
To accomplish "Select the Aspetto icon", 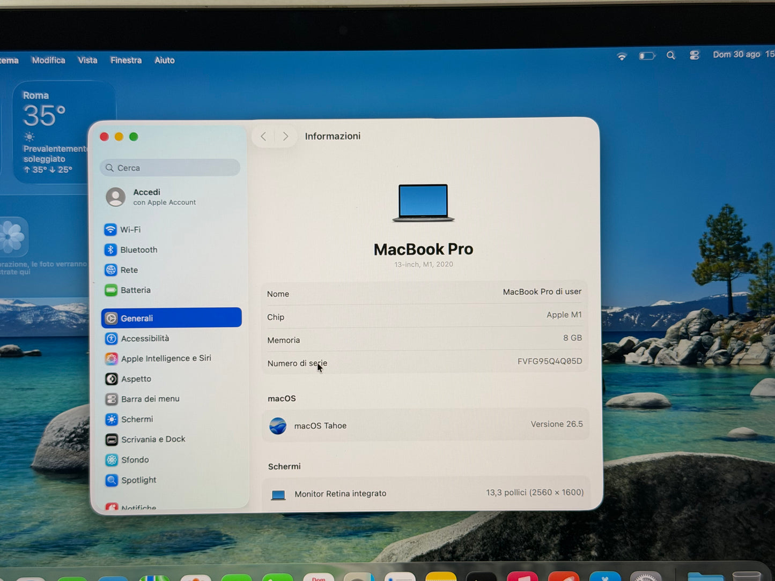I will coord(112,379).
